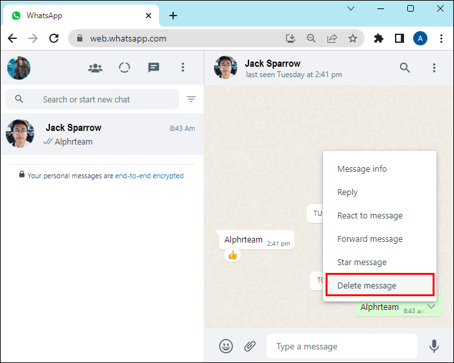
Task: Click the lock site info icon
Action: point(80,38)
